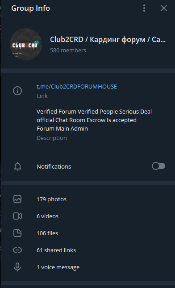This screenshot has height=288, width=175.
Task: Click the Club2CRD group avatar
Action: tap(26, 44)
